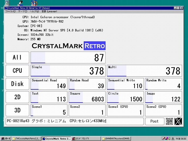Switch to CrystalMark Retro taskbar item

pos(56,139)
